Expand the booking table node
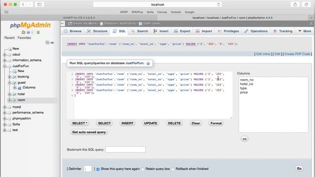The height and width of the screenshot is (177, 315). 9,77
